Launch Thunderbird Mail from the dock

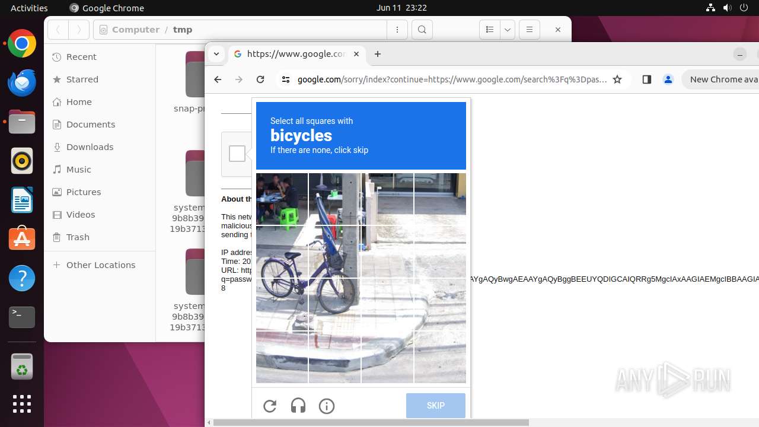pos(22,82)
